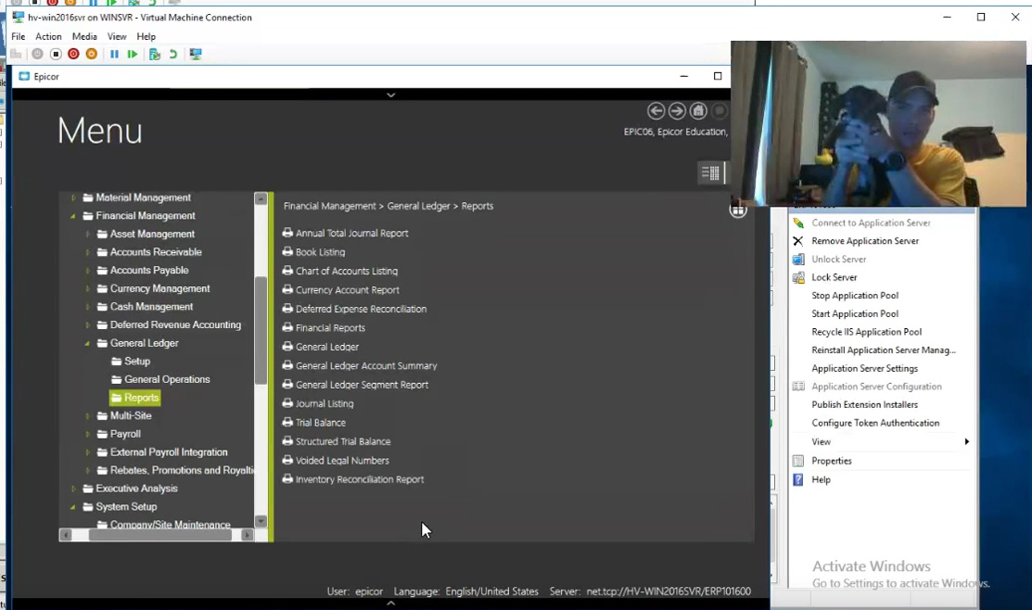
Task: Click printer icon beside Journal Listing
Action: point(287,402)
